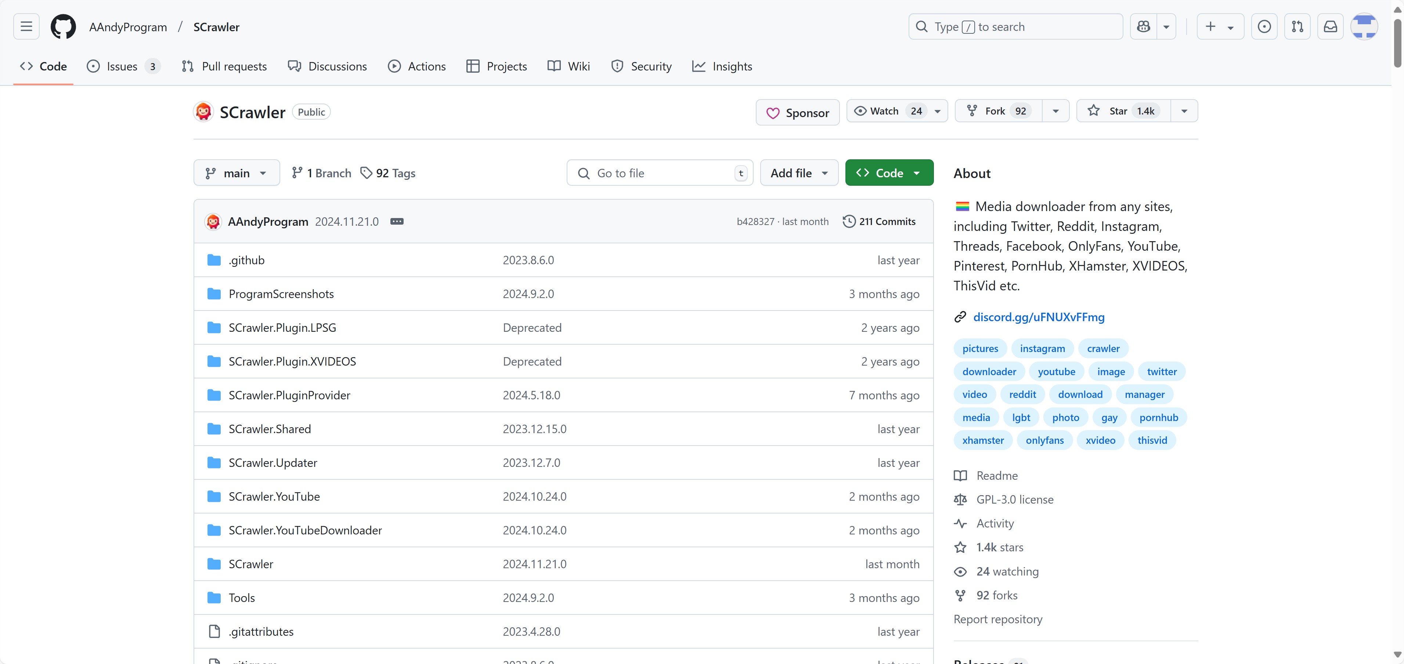Click the youtube topic tag
Viewport: 1404px width, 664px height.
pos(1056,371)
